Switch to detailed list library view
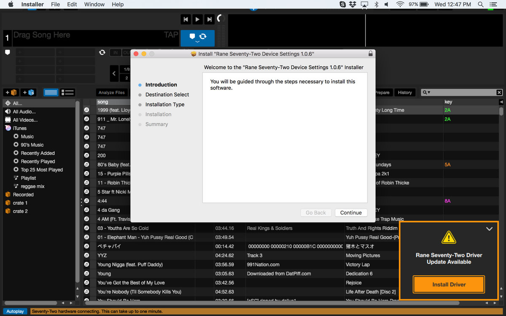 67,92
